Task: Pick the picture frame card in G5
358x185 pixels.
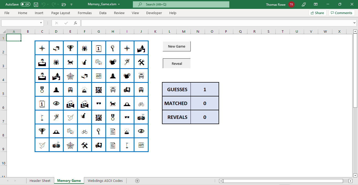Action: point(99,90)
